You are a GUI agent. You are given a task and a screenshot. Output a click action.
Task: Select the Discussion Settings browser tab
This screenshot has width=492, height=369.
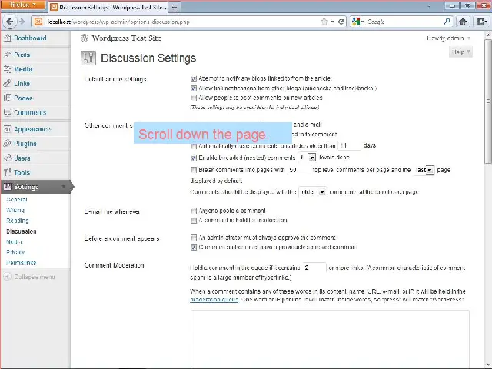click(108, 7)
